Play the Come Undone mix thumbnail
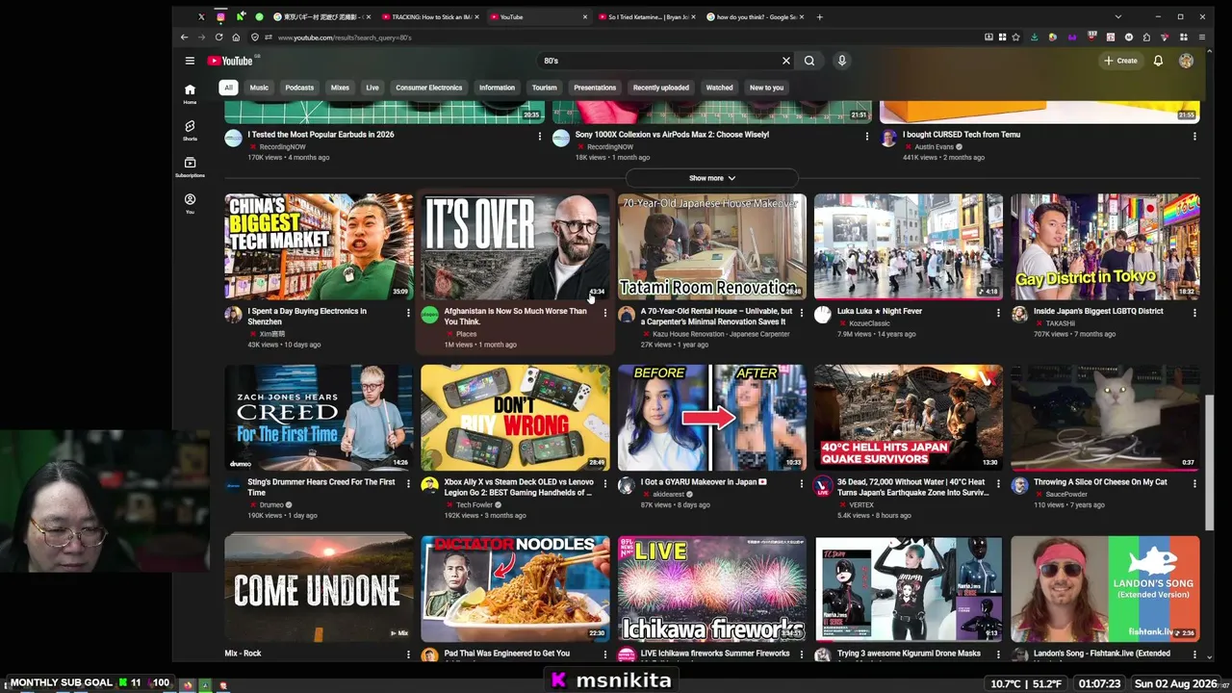The image size is (1232, 693). coord(319,588)
